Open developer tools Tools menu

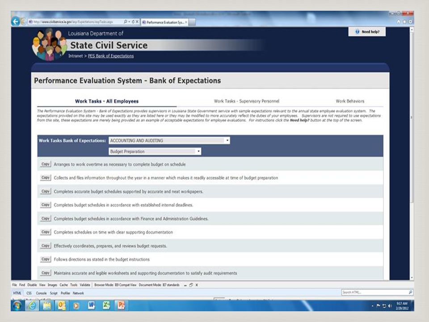click(x=74, y=285)
